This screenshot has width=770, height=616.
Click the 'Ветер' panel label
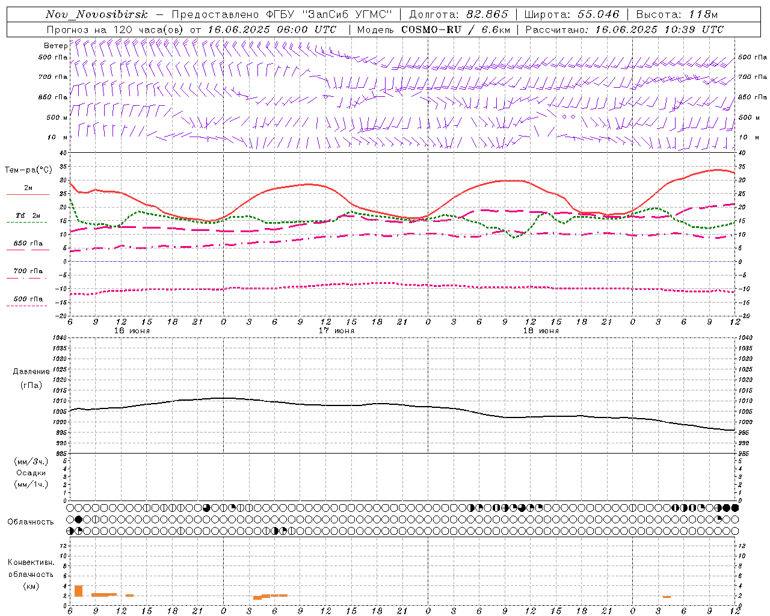pyautogui.click(x=56, y=46)
